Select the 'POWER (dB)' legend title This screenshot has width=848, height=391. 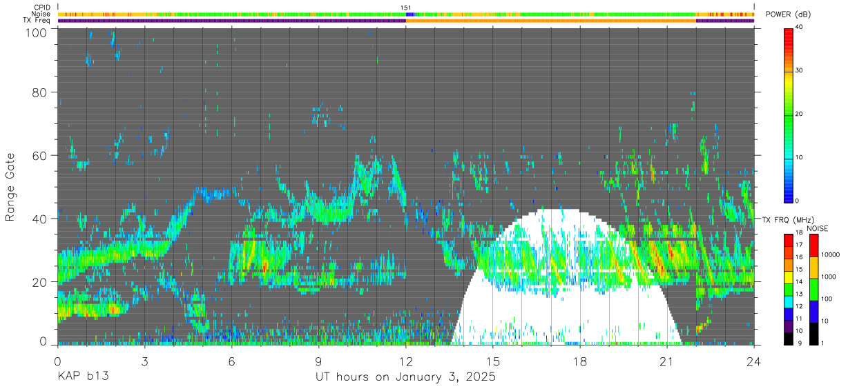pyautogui.click(x=789, y=14)
